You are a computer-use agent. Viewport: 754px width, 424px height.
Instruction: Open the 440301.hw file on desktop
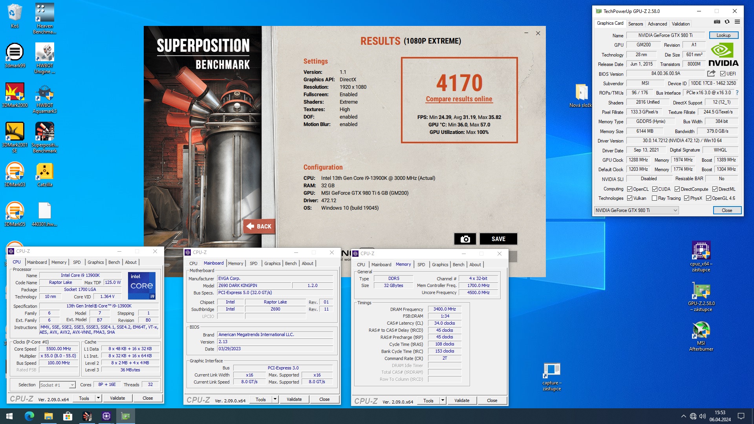click(44, 214)
